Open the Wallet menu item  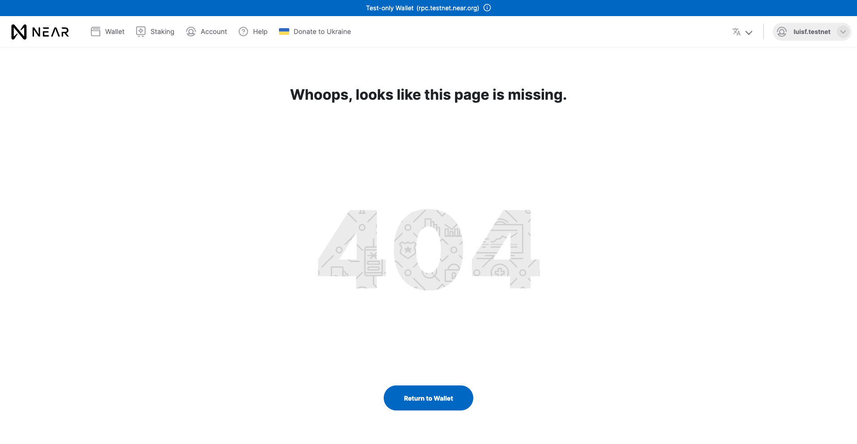pos(115,32)
